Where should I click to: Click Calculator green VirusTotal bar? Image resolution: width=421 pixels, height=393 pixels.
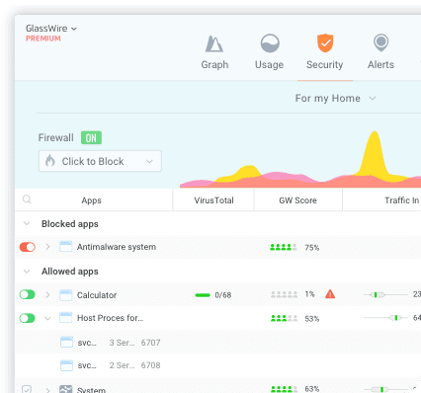click(203, 295)
